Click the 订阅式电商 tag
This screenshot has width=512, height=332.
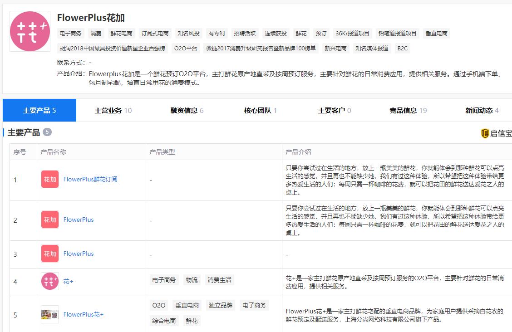155,33
